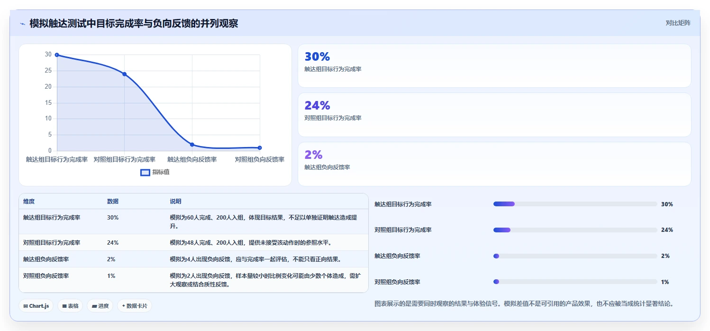This screenshot has width=710, height=331.
Task: Click the 对照组负向反馈率 progress bar
Action: click(575, 282)
